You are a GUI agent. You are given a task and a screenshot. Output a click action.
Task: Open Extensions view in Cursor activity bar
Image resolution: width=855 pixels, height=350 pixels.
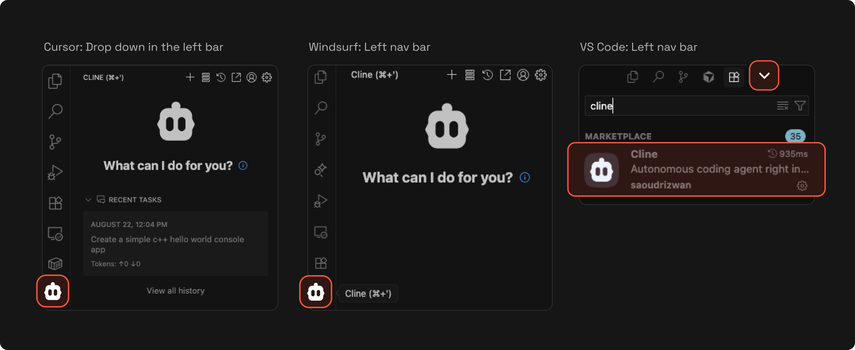[55, 203]
